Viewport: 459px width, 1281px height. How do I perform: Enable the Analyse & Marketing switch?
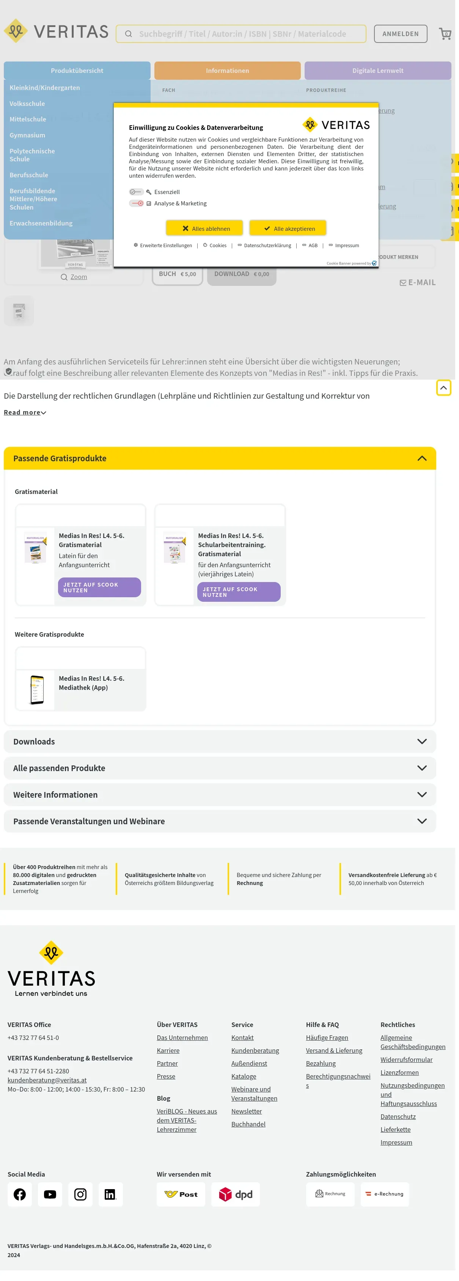pyautogui.click(x=137, y=204)
